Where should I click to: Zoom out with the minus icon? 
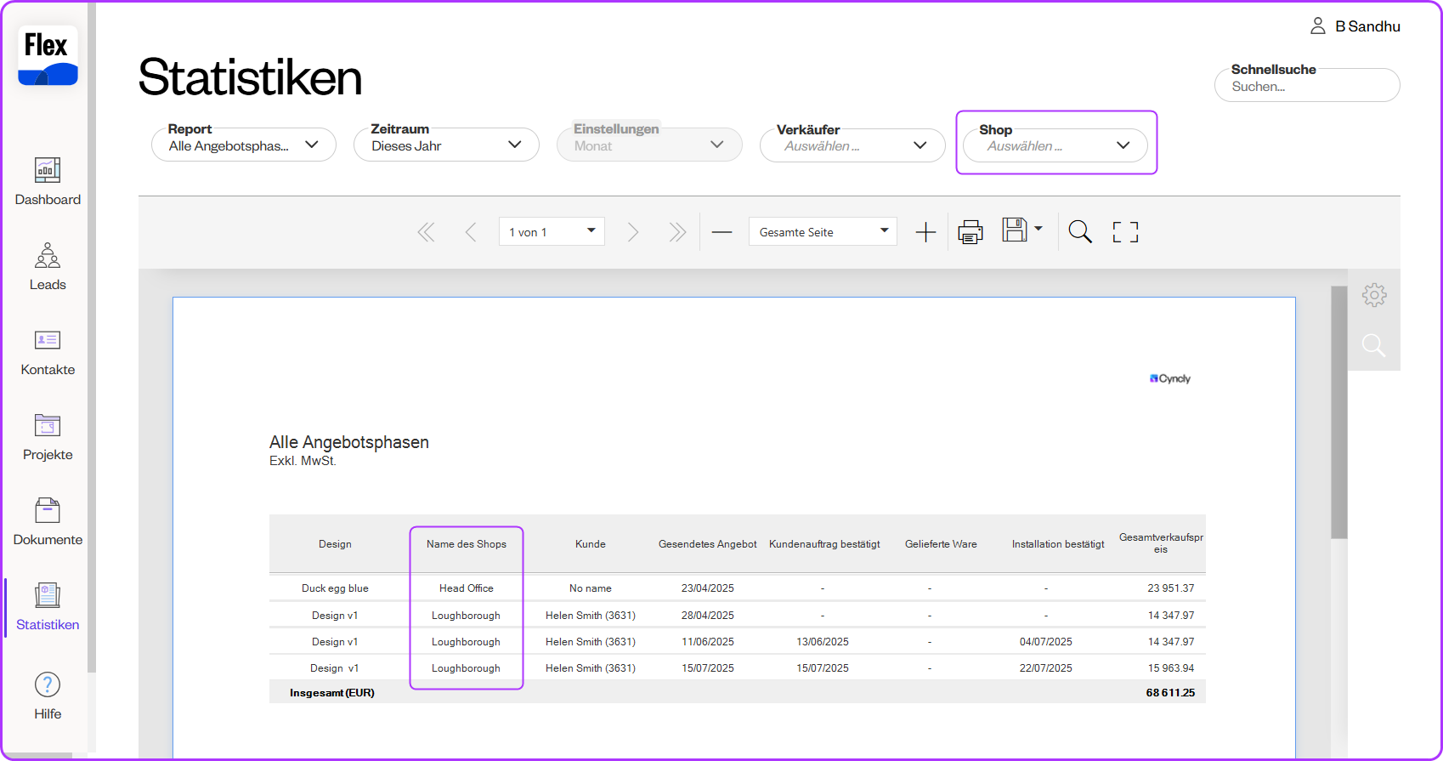point(721,232)
